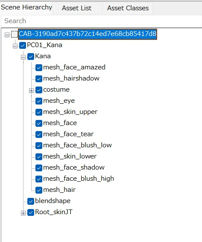
Task: Select the CAB-3190ad7c437b72c14ed7e68cb85417d8 row label
Action: [x=88, y=34]
